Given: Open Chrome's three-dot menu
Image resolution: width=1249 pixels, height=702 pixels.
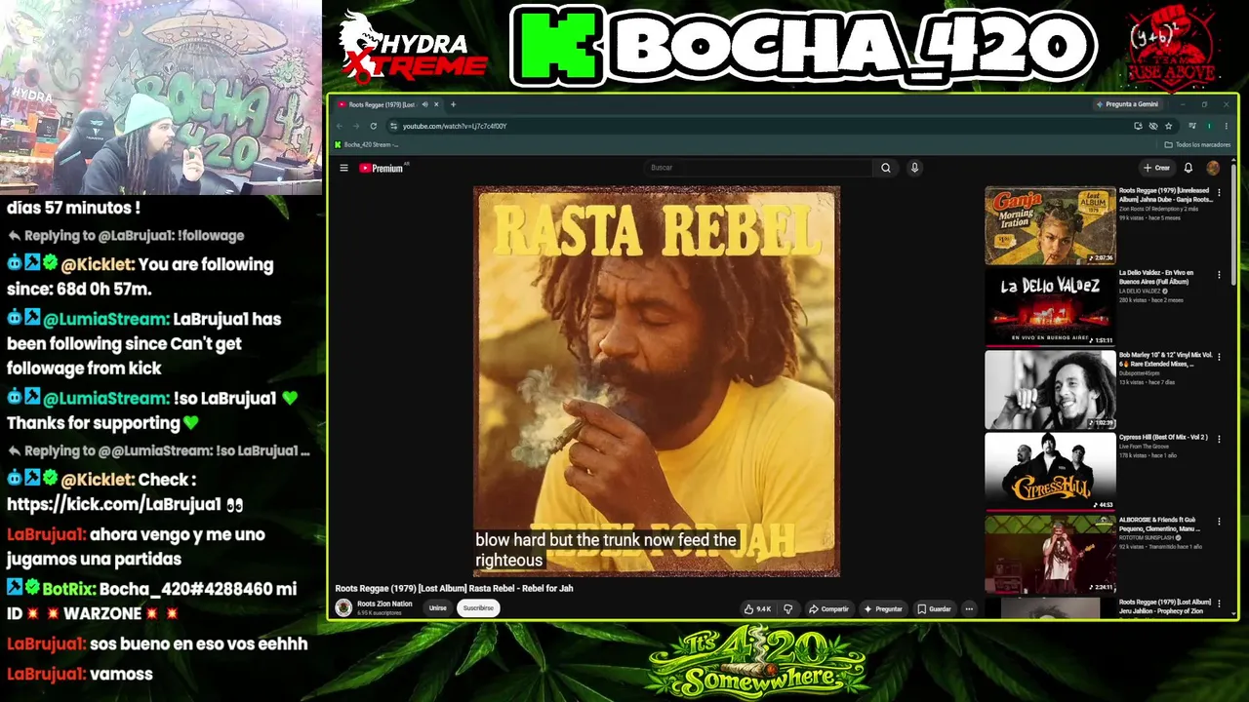Looking at the screenshot, I should 1226,126.
